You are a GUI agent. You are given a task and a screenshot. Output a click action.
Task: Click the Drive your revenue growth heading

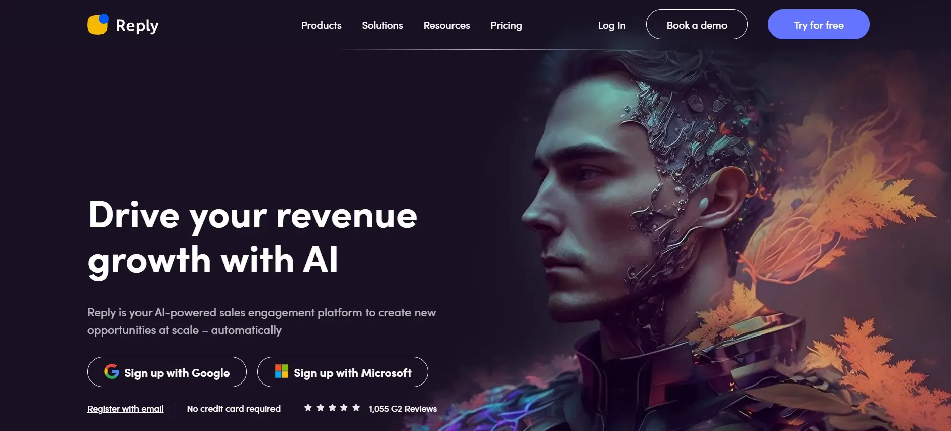[x=252, y=237]
